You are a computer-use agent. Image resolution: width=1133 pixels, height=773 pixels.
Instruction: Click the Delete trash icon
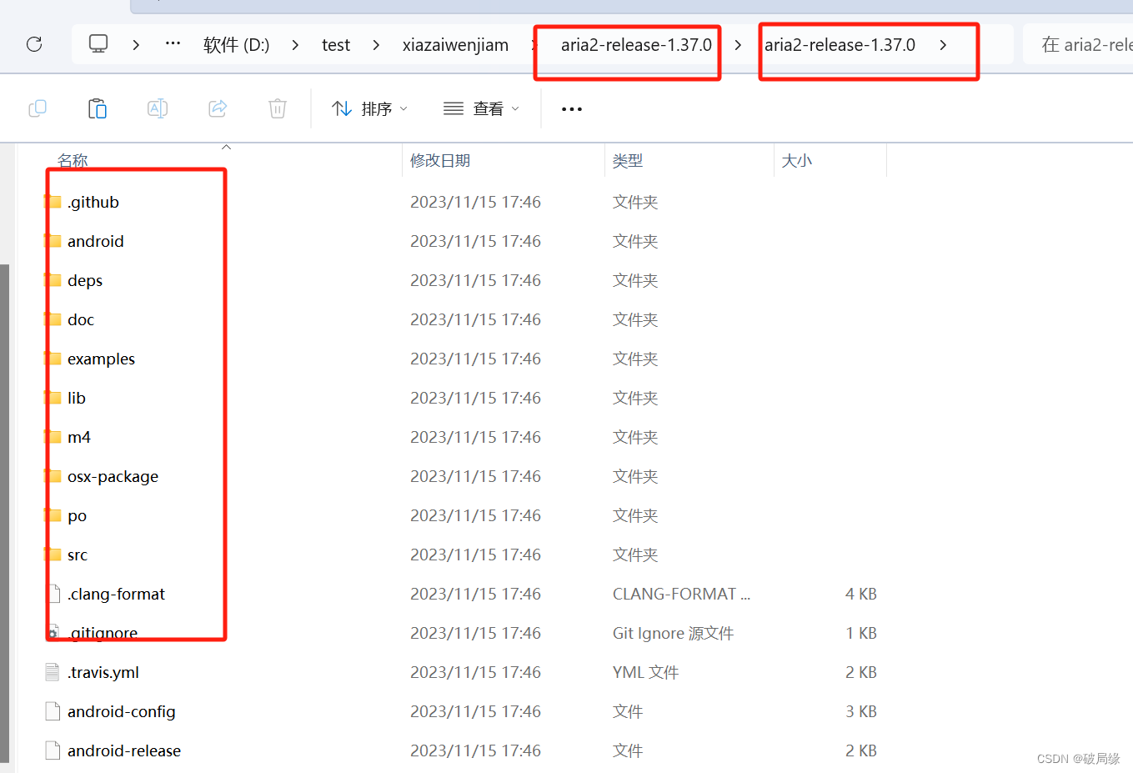point(277,108)
